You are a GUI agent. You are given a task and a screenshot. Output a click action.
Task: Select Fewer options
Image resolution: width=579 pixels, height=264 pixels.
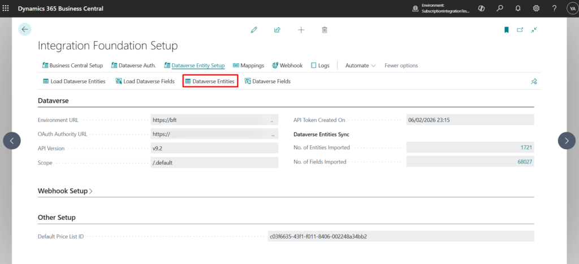pos(401,66)
